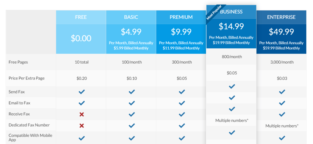Click the Send Fax checkmark in Business column
Screen dimensions: 313x144
tap(232, 87)
